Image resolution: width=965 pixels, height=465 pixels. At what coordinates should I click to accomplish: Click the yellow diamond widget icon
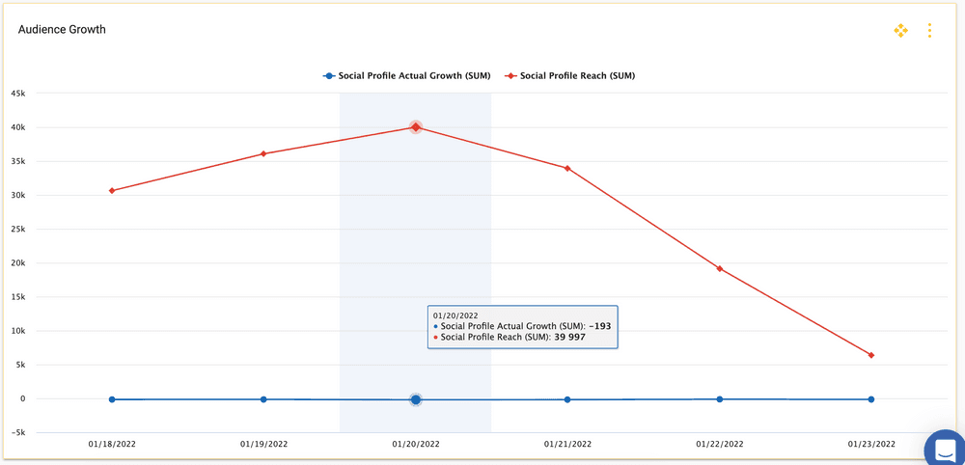tap(900, 31)
